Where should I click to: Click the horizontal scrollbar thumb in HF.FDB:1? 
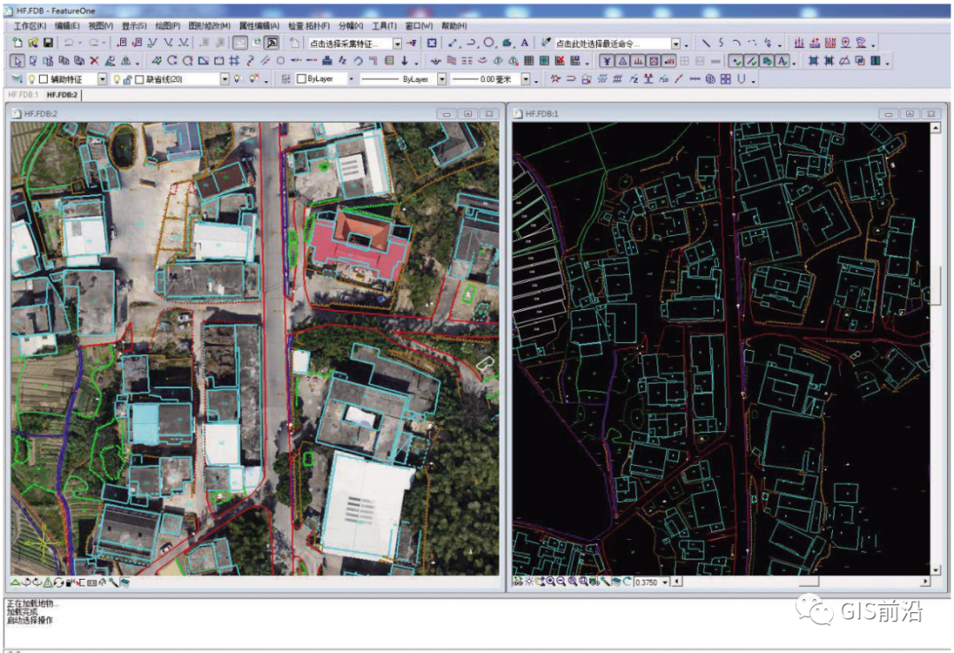coord(808,581)
